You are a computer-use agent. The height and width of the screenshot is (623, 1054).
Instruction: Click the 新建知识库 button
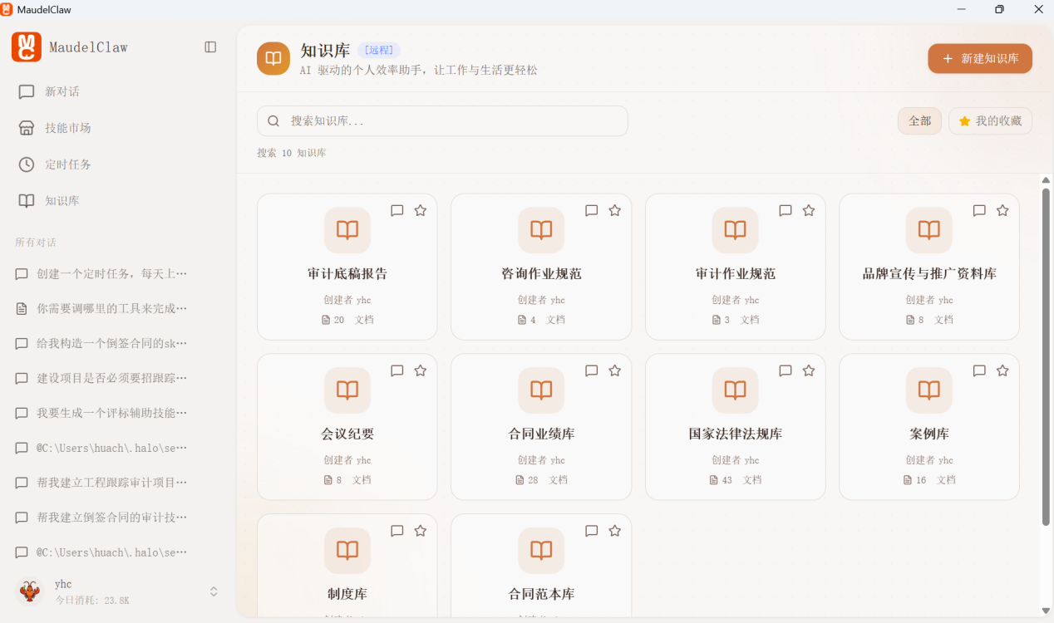(980, 59)
